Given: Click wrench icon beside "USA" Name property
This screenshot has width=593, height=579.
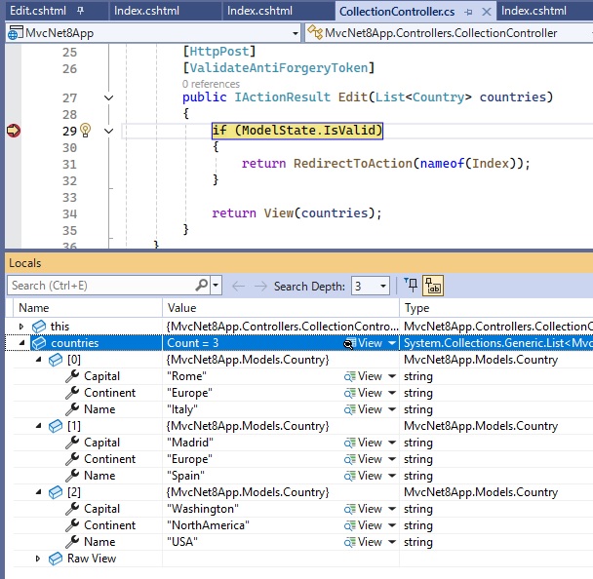Looking at the screenshot, I should pyautogui.click(x=72, y=542).
